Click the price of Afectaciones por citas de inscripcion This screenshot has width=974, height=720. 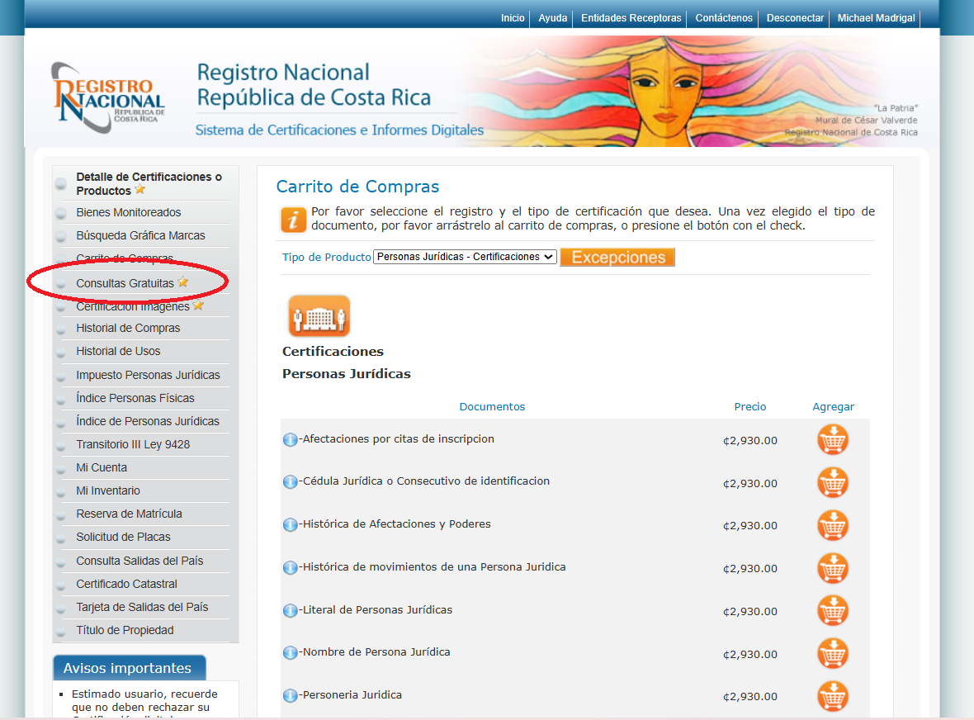tap(749, 440)
